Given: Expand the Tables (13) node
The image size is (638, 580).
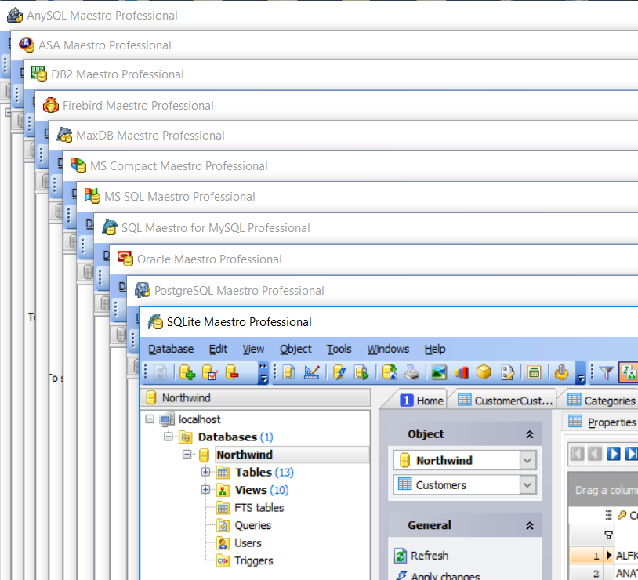Looking at the screenshot, I should (205, 472).
